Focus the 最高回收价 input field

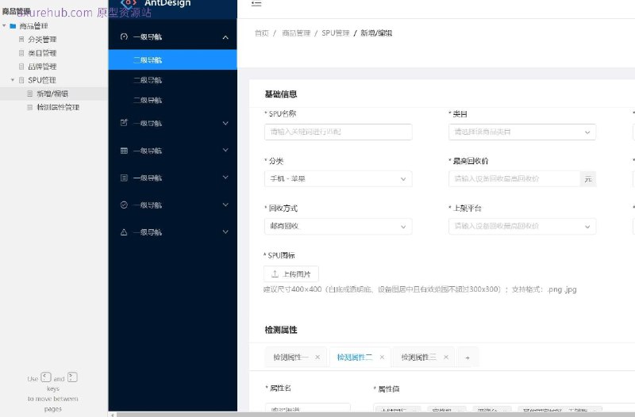514,179
